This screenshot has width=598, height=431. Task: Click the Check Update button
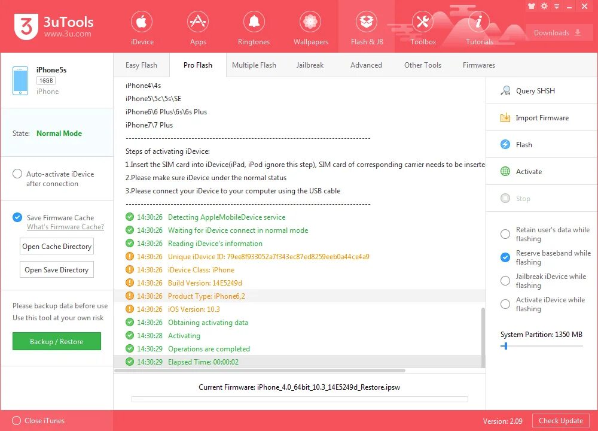pos(561,421)
